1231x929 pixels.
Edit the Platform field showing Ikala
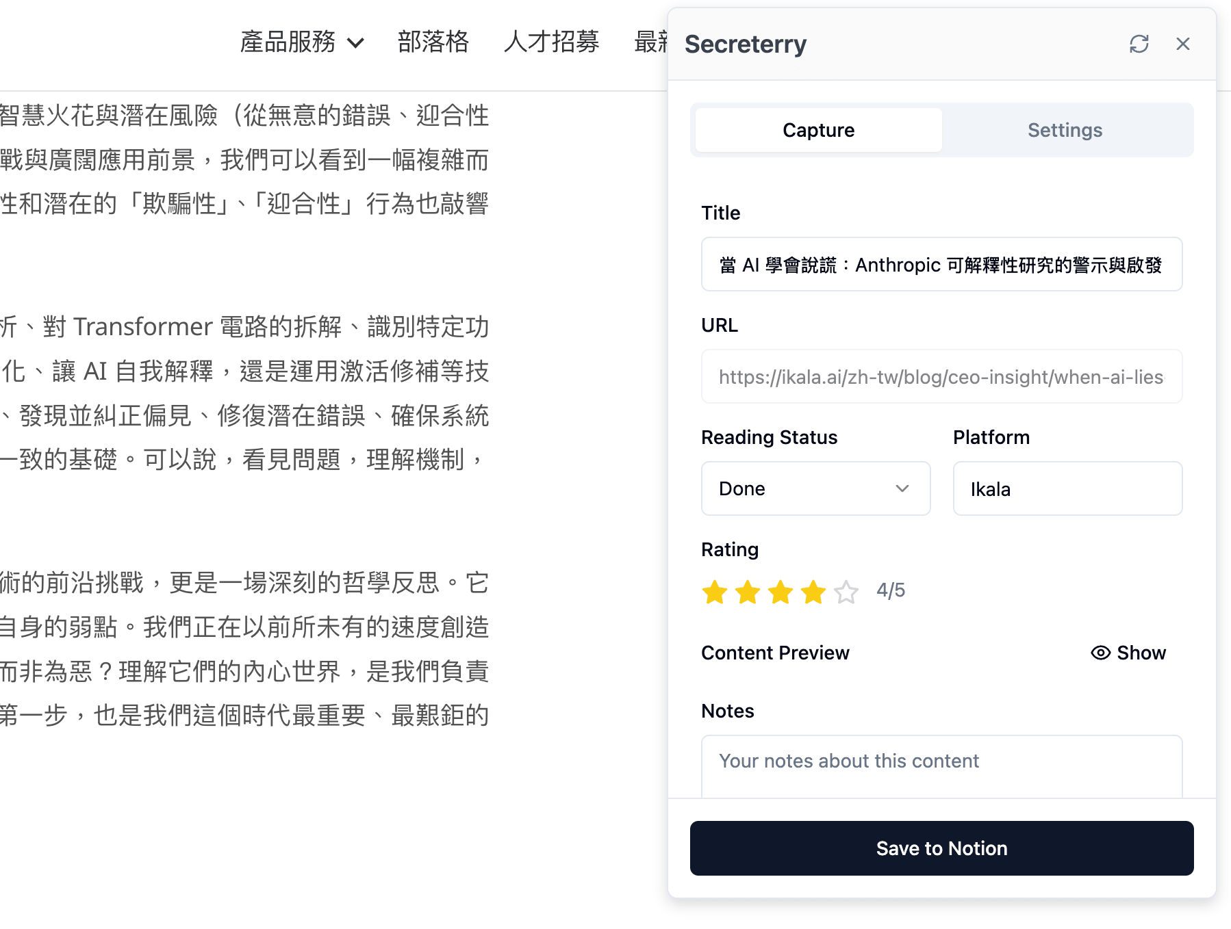[x=1067, y=488]
